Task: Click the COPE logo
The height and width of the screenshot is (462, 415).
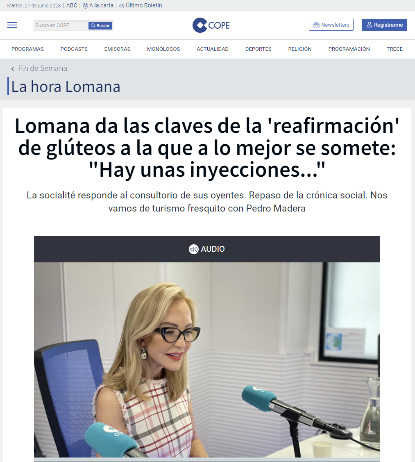Action: 211,25
